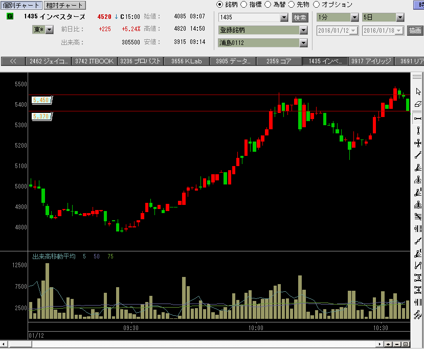Select the vertical line drawing tool
This screenshot has width=424, height=349.
[x=418, y=130]
